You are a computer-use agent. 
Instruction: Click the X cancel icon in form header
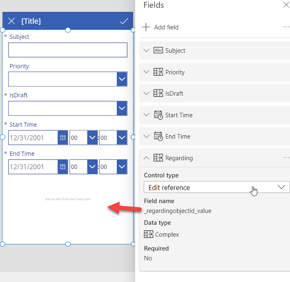[11, 21]
